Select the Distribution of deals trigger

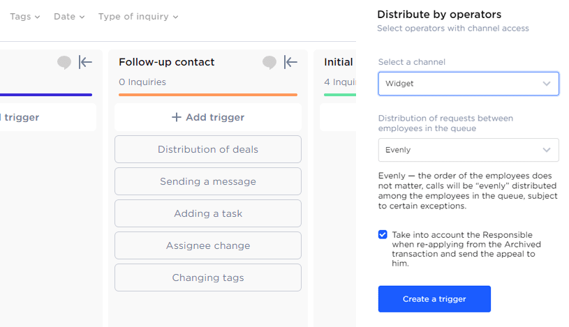(x=208, y=149)
